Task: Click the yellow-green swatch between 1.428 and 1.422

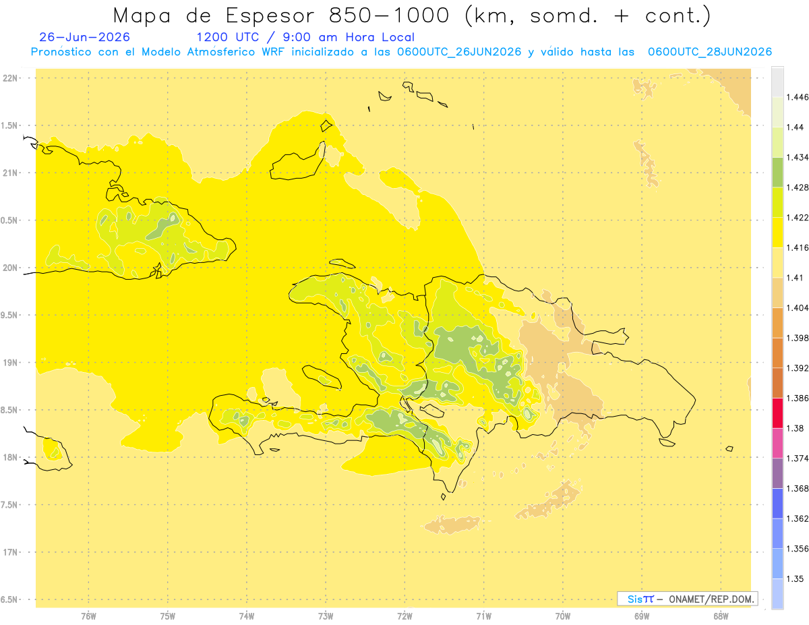Action: pyautogui.click(x=777, y=202)
